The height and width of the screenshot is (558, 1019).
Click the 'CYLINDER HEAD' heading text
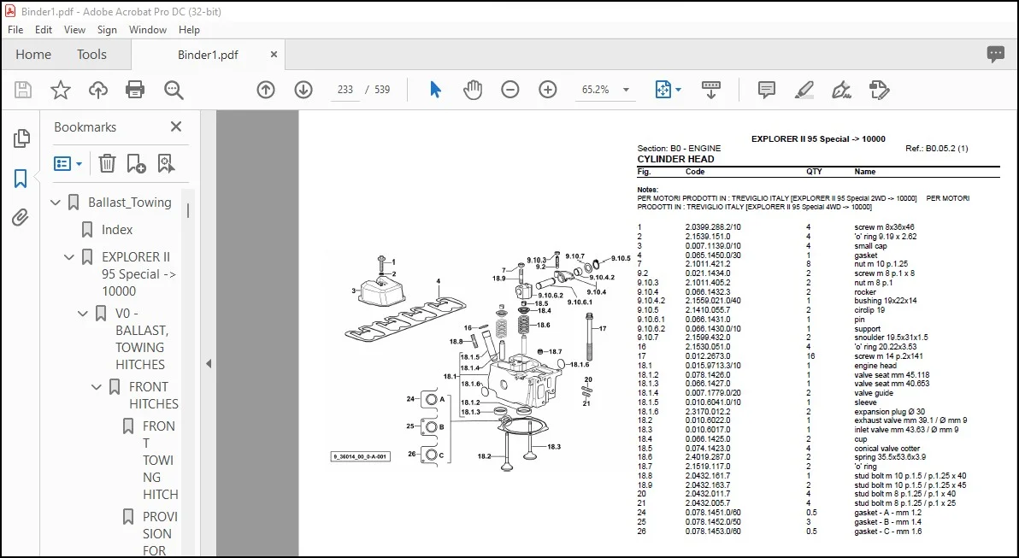point(676,159)
